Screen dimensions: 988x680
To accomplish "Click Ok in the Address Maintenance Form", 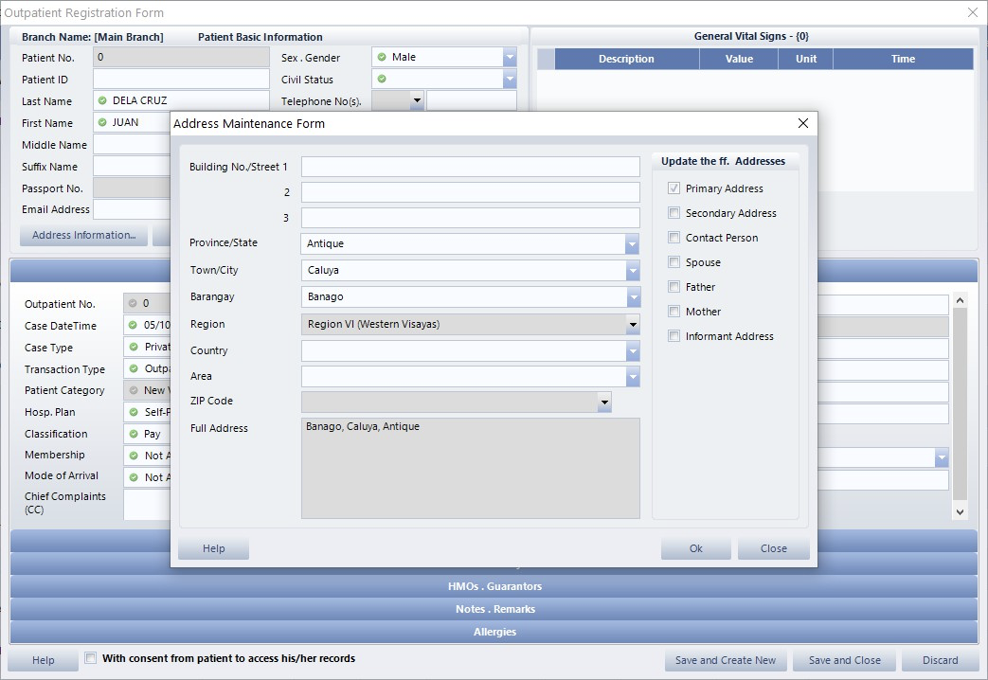I will [x=695, y=548].
